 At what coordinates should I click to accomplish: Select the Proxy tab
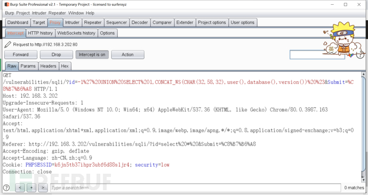click(x=55, y=22)
